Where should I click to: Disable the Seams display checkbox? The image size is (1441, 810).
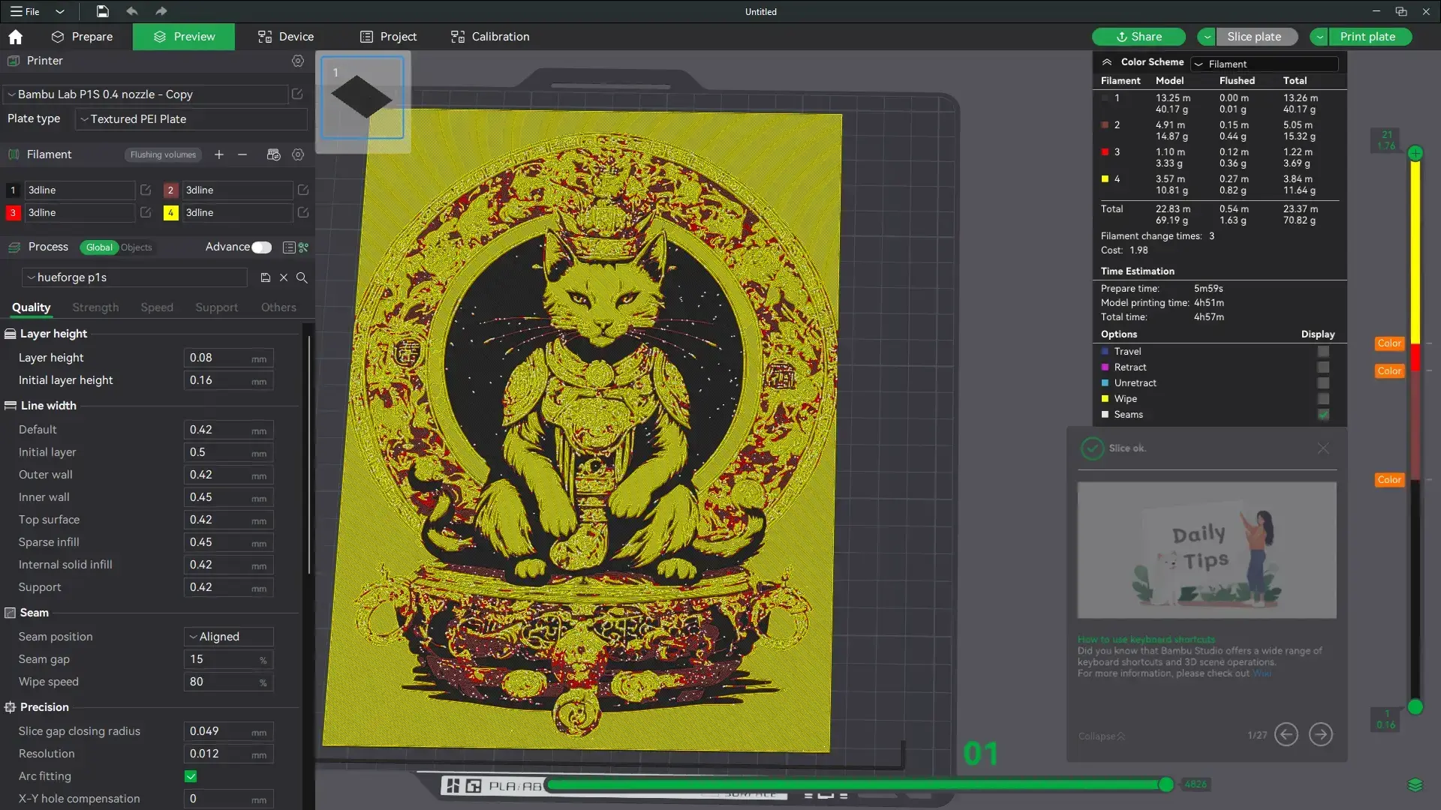(x=1323, y=415)
